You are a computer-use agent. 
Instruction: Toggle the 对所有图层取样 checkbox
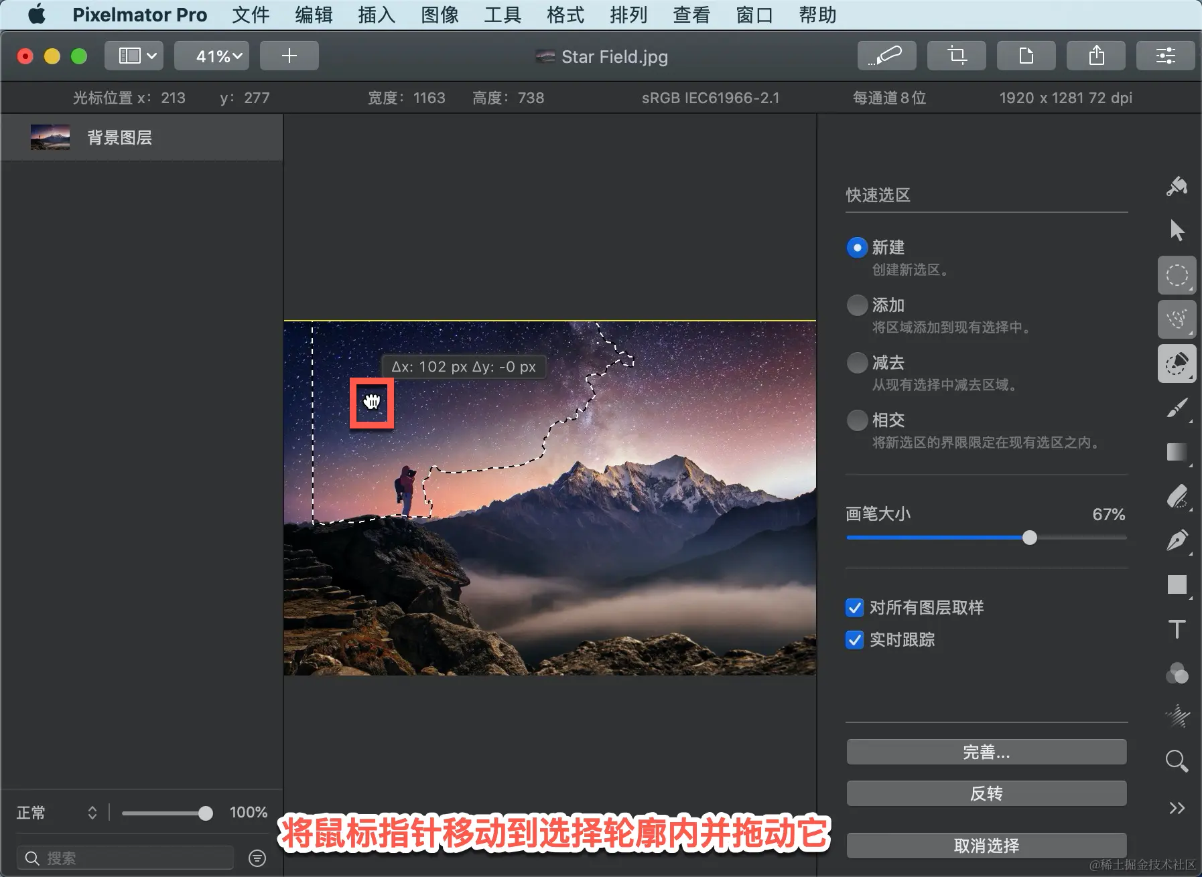point(855,608)
